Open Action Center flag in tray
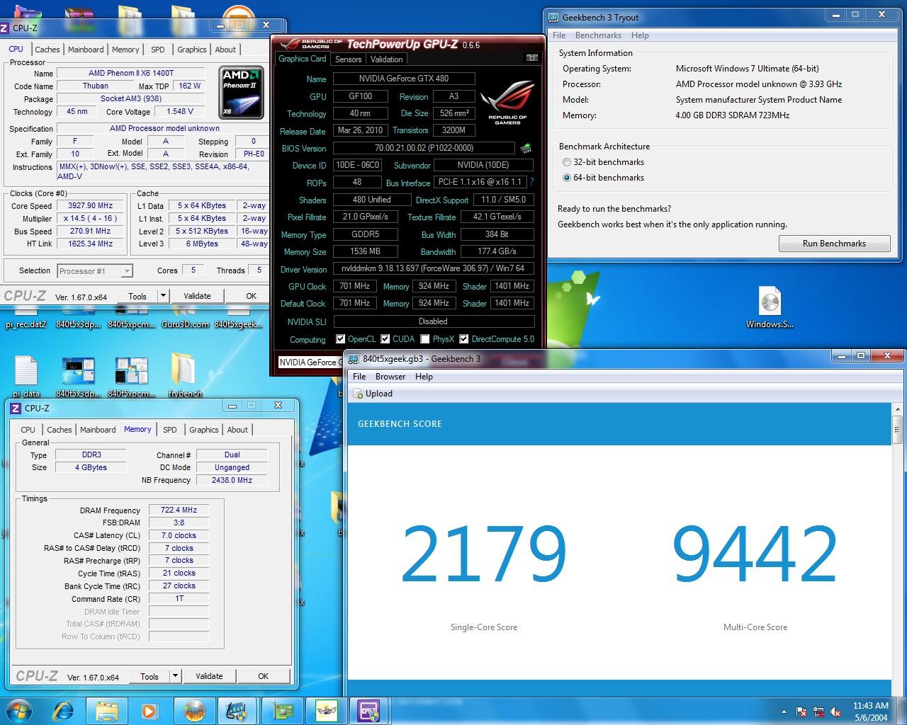907x725 pixels. [x=801, y=712]
